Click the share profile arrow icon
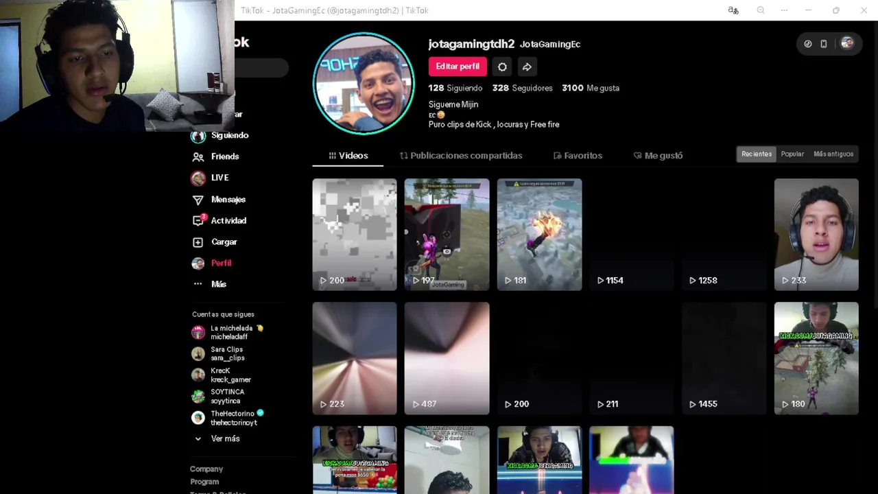 [527, 67]
